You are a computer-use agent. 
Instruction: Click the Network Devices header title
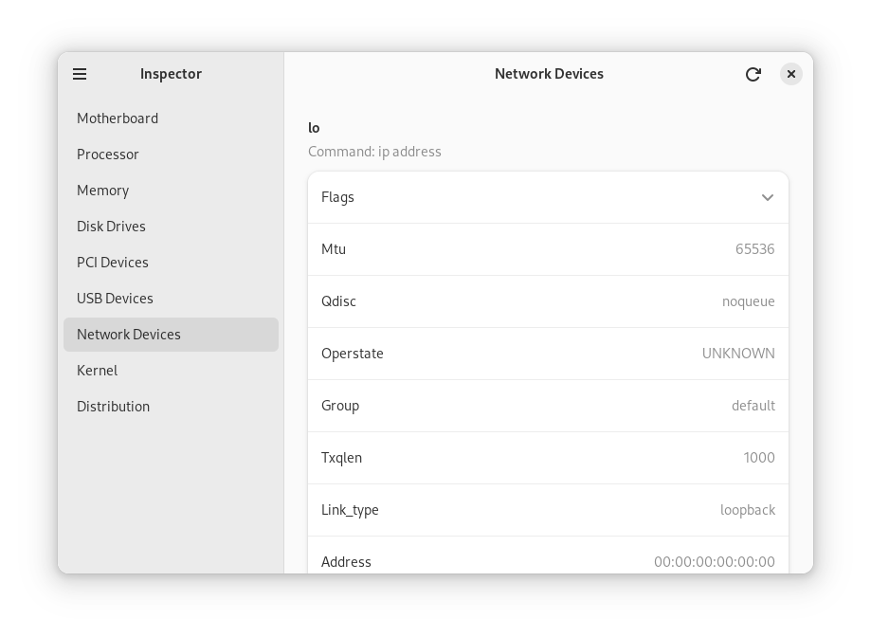click(549, 74)
